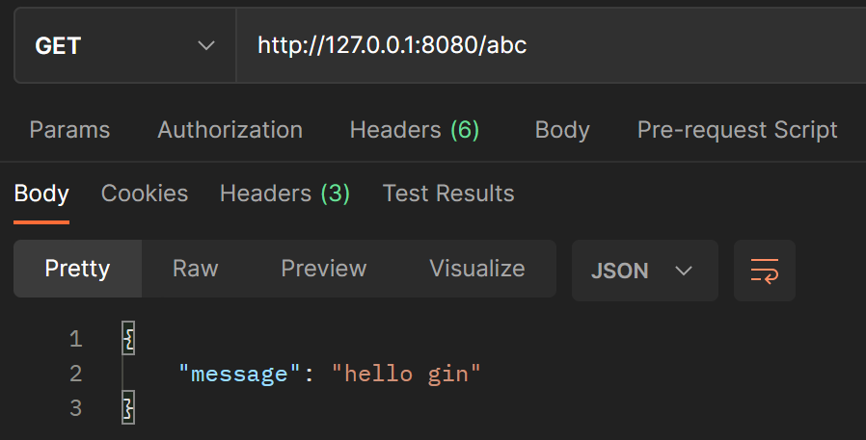
Task: Select the response Body tab
Action: pyautogui.click(x=41, y=194)
